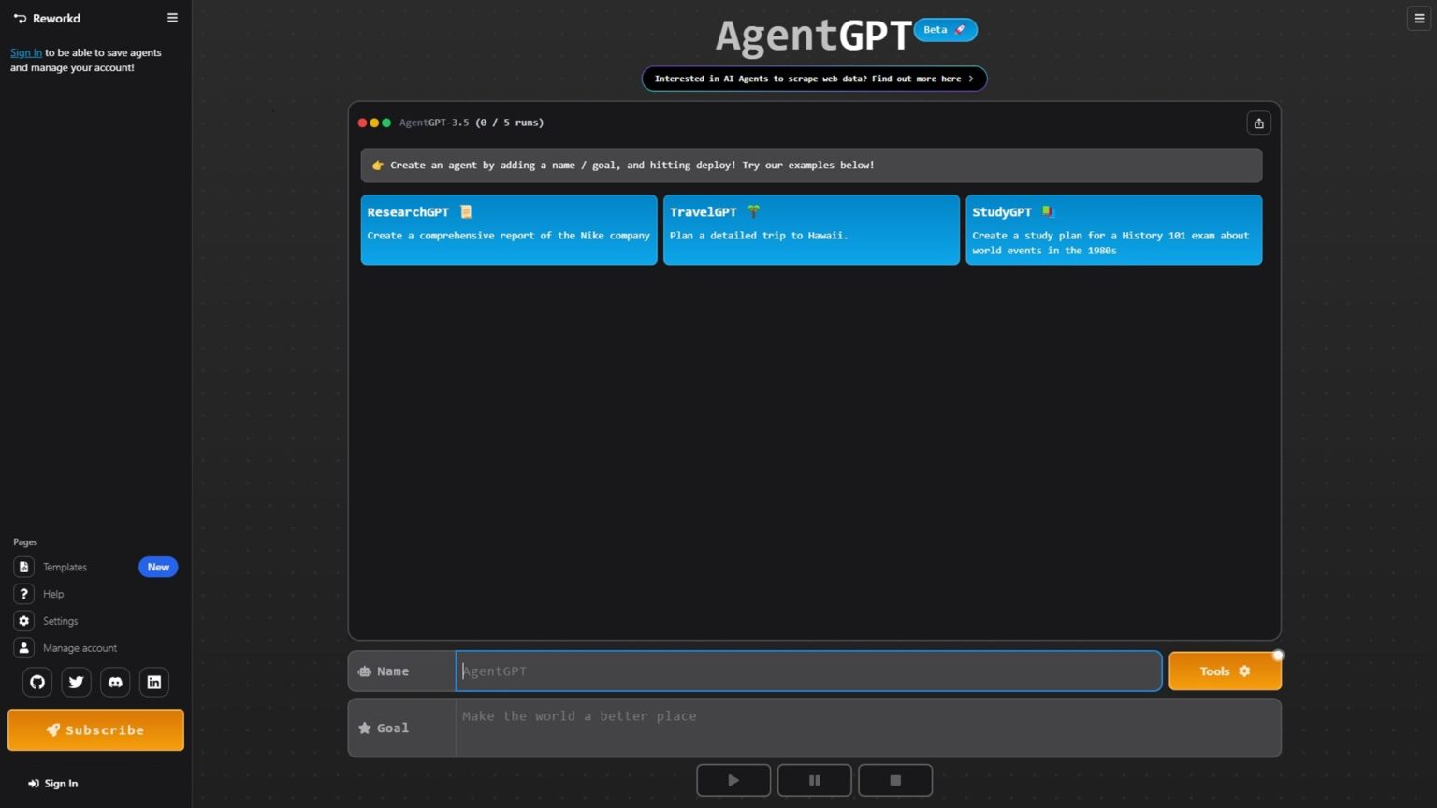
Task: Open the GitHub page from the sidebar
Action: tap(36, 682)
